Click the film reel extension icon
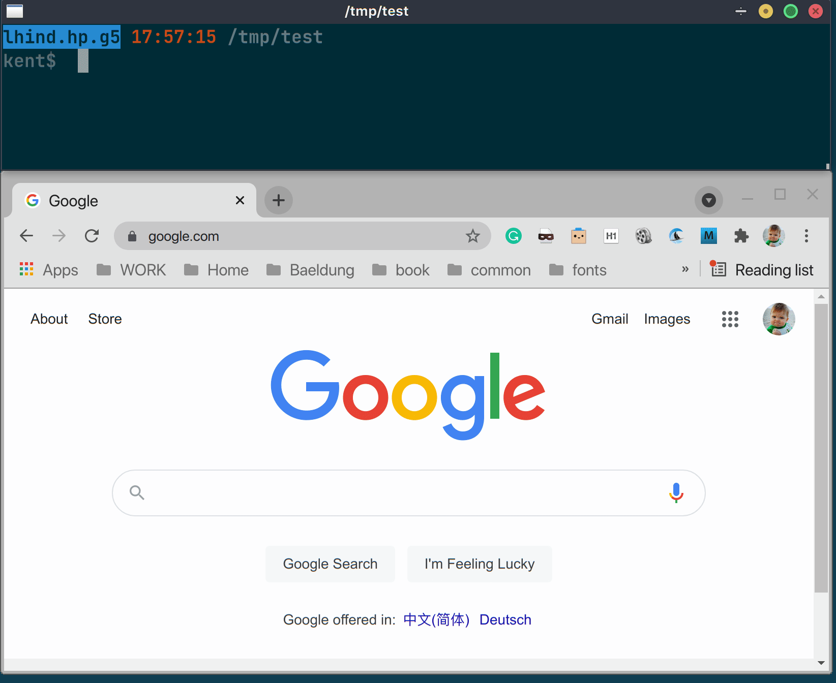 (644, 236)
